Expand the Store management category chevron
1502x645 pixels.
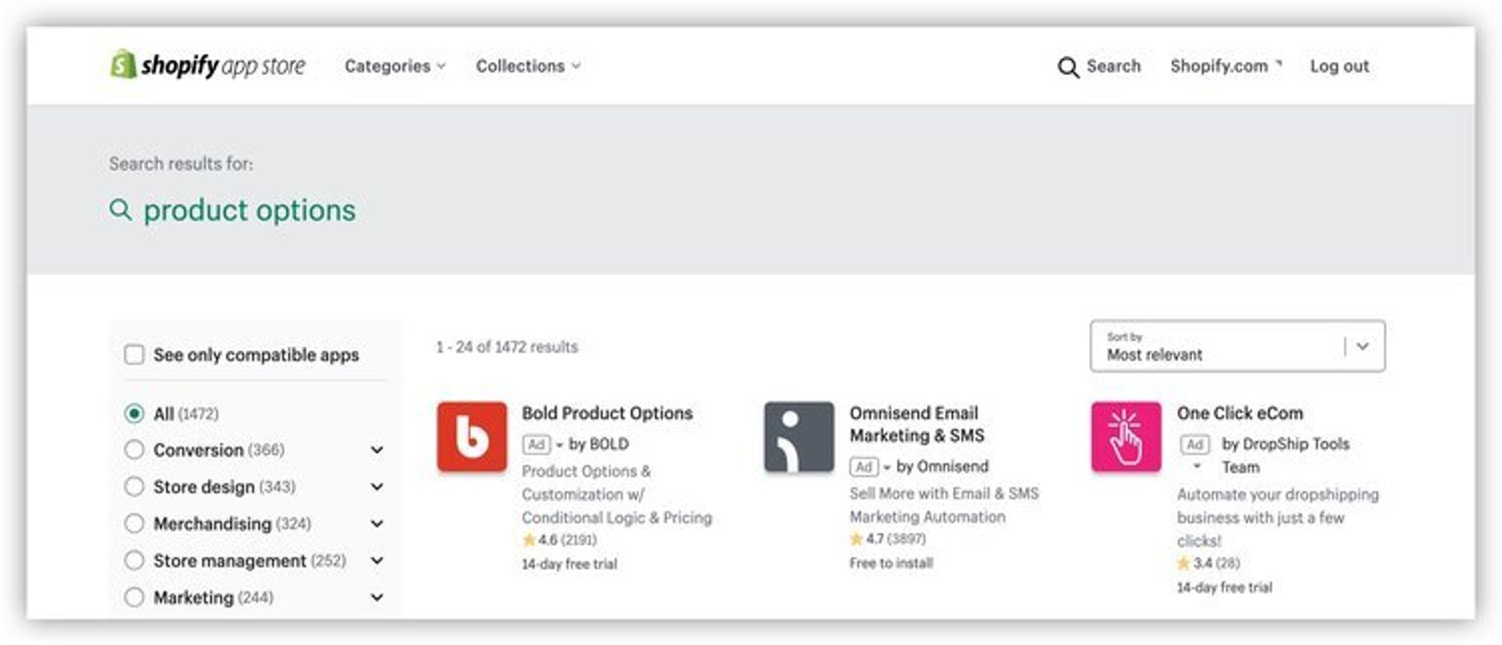pos(377,561)
